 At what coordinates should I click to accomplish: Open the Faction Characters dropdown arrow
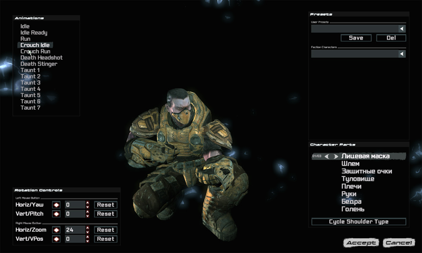(x=402, y=54)
